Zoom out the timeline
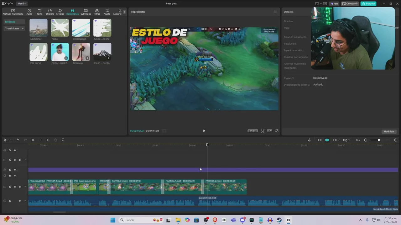Screen dimensions: 401x225 [366, 140]
